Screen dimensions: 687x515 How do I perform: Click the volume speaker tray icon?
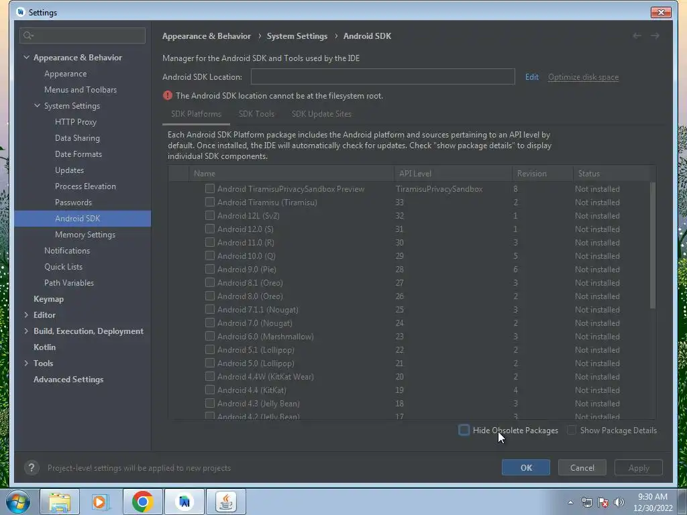(619, 502)
